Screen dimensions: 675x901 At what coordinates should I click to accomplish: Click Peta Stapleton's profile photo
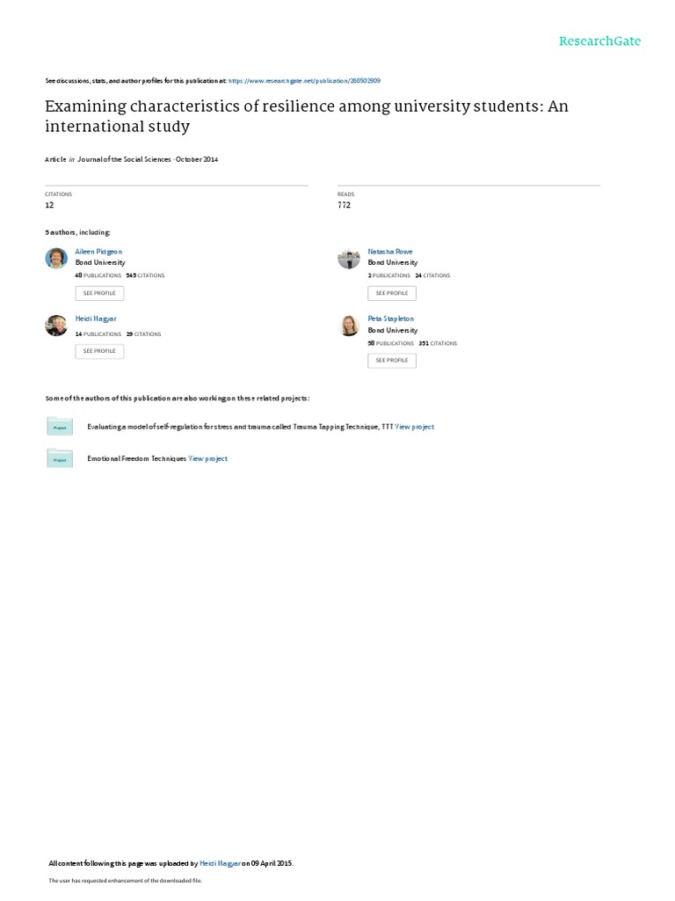[x=349, y=326]
